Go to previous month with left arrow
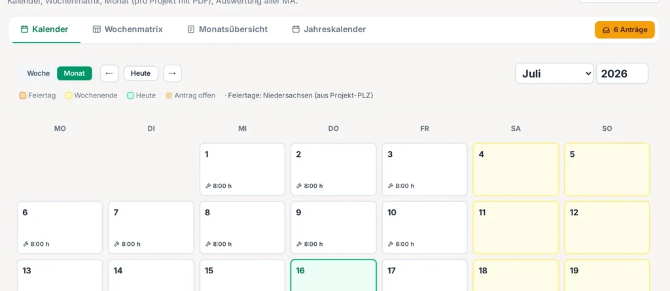Image resolution: width=670 pixels, height=291 pixels. click(x=109, y=73)
